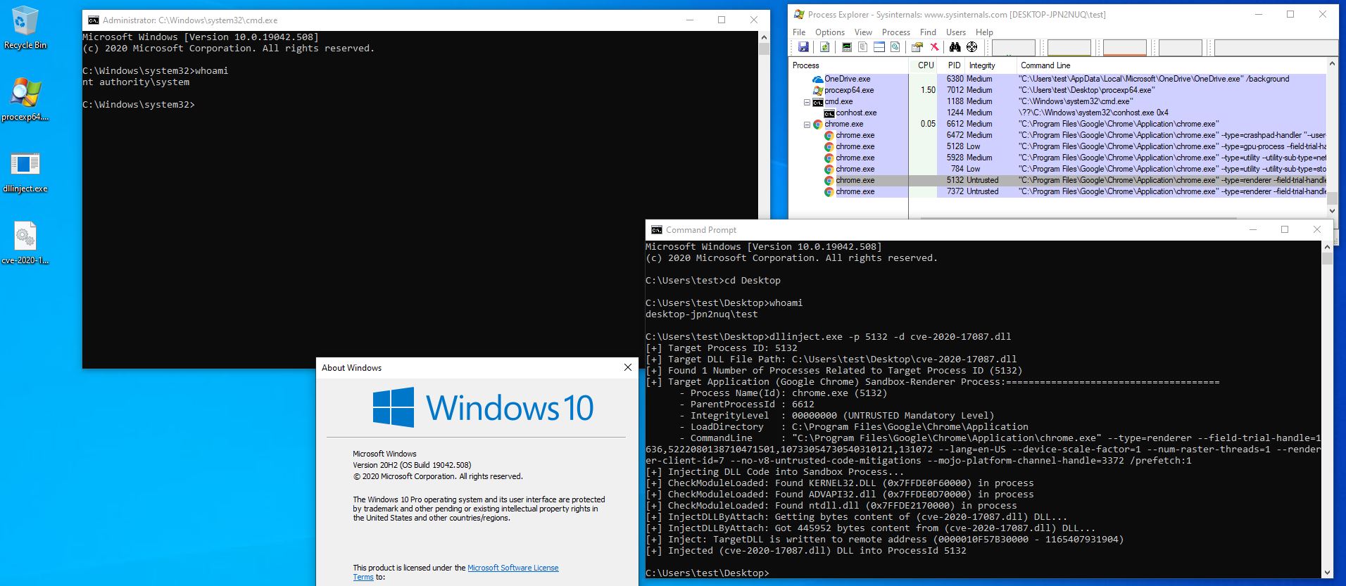Click the green commit mini graph in toolbar
1346x586 pixels.
tap(1069, 47)
